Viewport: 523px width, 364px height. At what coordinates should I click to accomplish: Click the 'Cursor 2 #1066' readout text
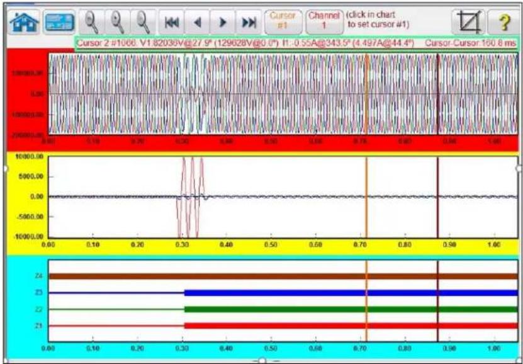106,43
